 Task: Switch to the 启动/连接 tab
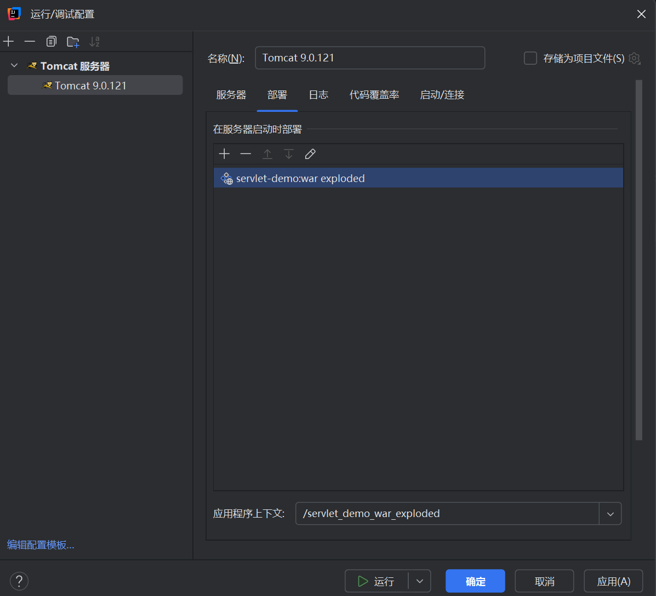pyautogui.click(x=442, y=95)
